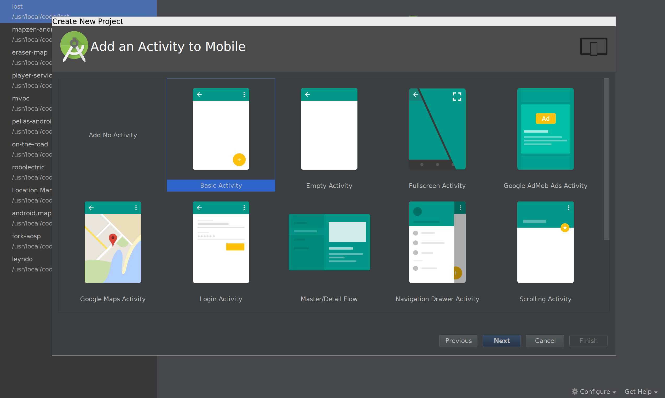Screen dimensions: 665x398
Task: Click the Next button
Action: pyautogui.click(x=501, y=341)
